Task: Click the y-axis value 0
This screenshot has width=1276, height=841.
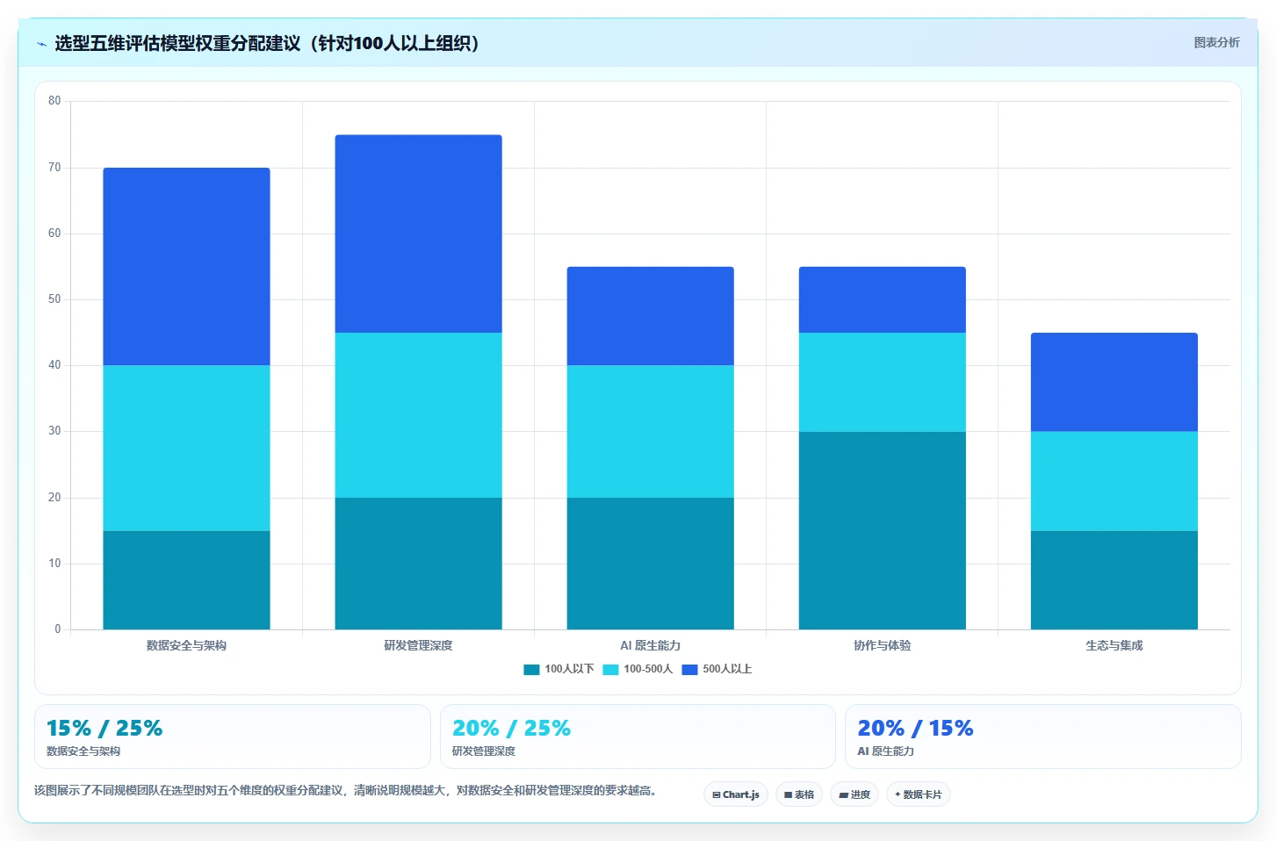Action: [58, 629]
